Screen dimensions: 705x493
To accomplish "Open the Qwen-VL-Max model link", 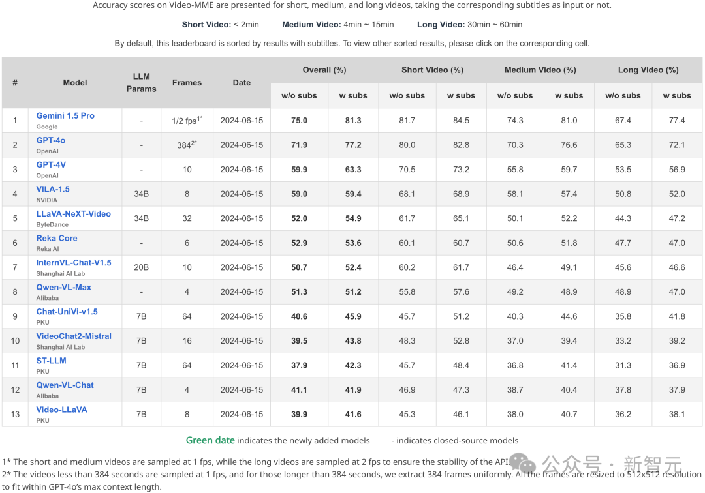I will coord(63,287).
